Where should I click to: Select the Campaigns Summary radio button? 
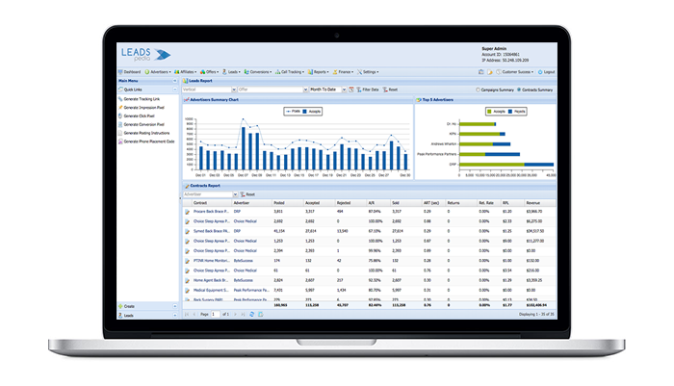pos(478,90)
